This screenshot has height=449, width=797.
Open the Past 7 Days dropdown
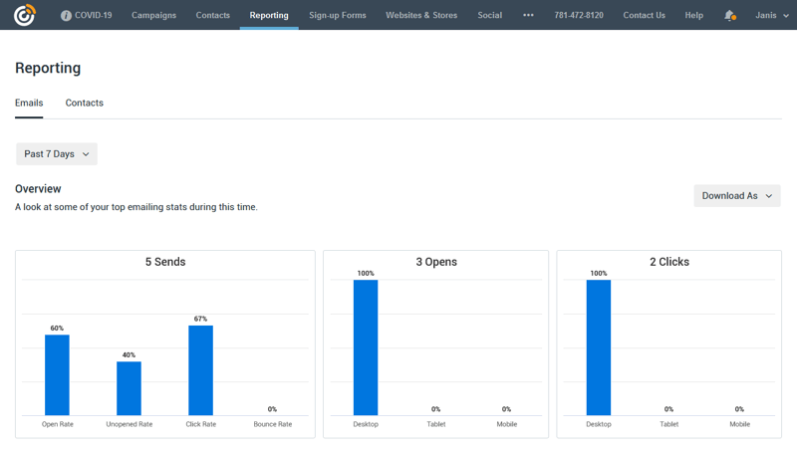coord(57,154)
